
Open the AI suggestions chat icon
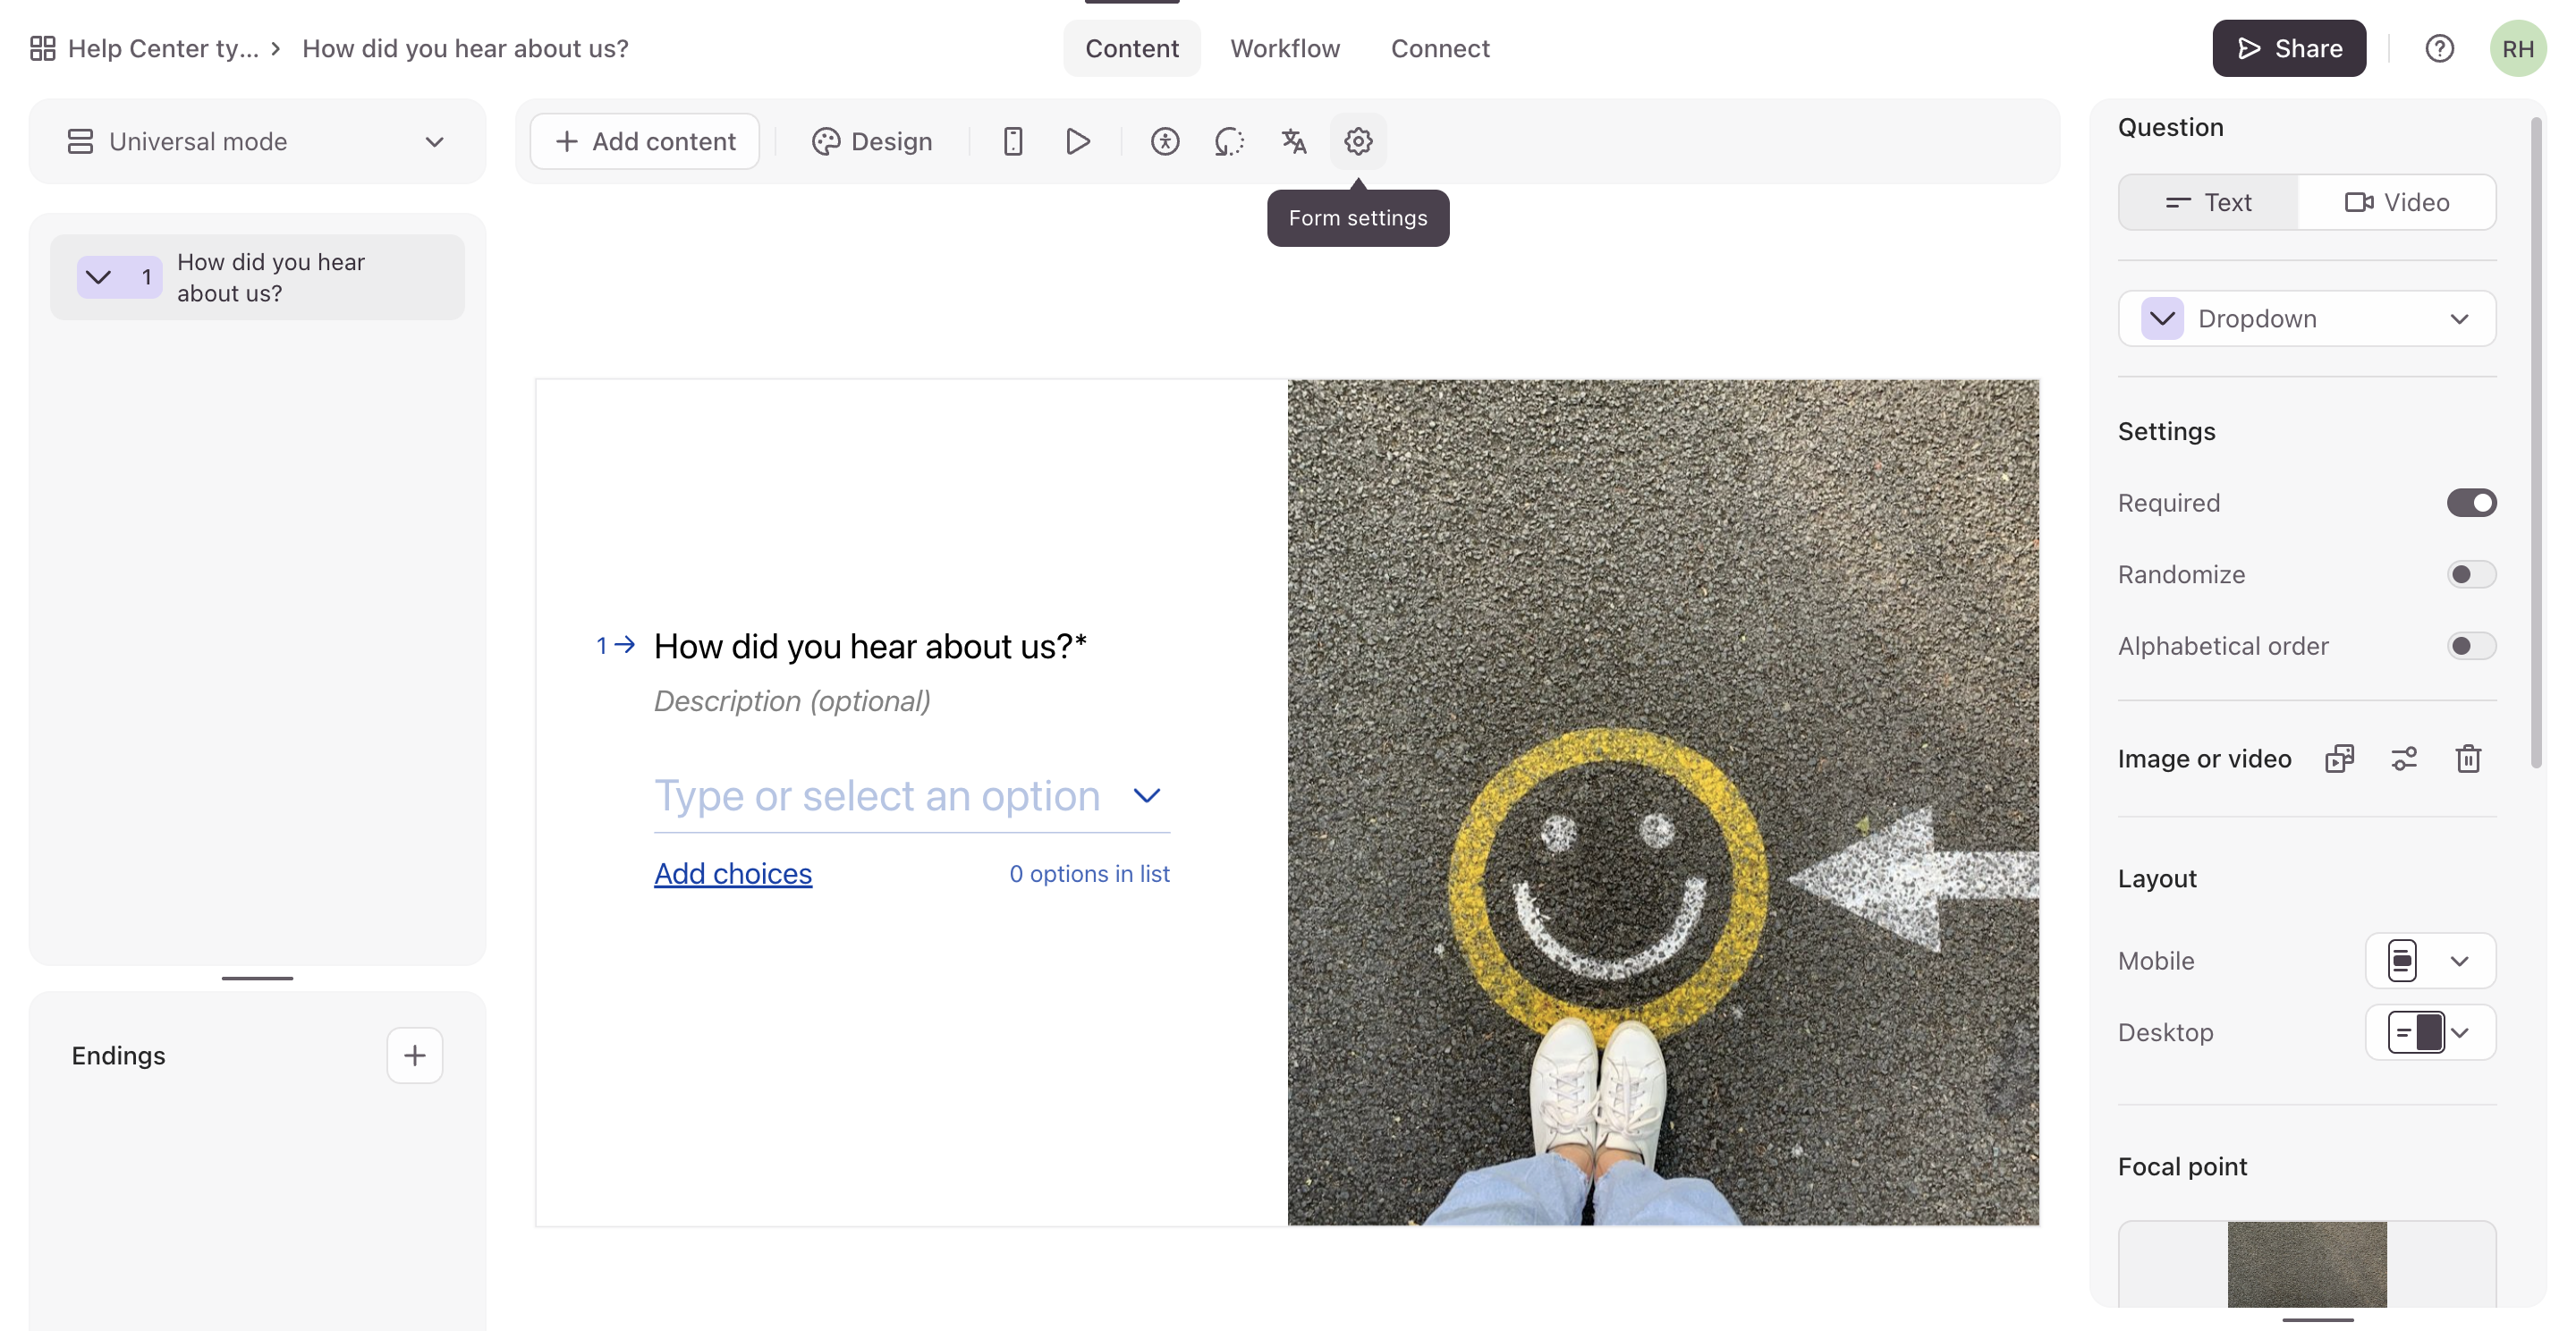[1229, 141]
